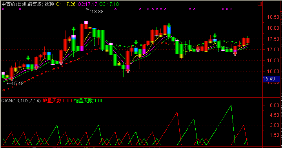Click the red split-panel icon at chart corner
The image size is (282, 148).
260,4
